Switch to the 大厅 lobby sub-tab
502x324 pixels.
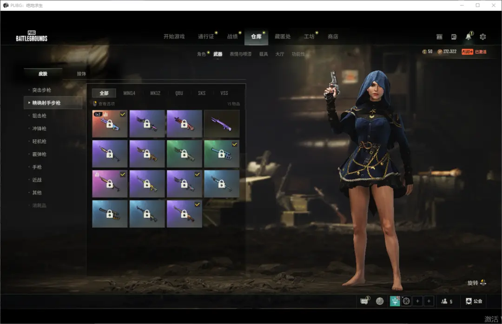tap(279, 54)
